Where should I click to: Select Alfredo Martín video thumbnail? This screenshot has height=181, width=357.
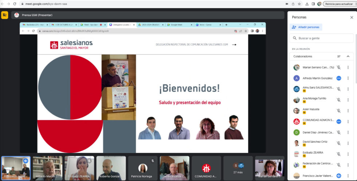pyautogui.click(x=48, y=168)
